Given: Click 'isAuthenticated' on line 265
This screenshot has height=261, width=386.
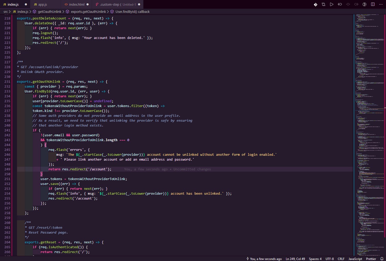Looking at the screenshot, I should point(63,247).
